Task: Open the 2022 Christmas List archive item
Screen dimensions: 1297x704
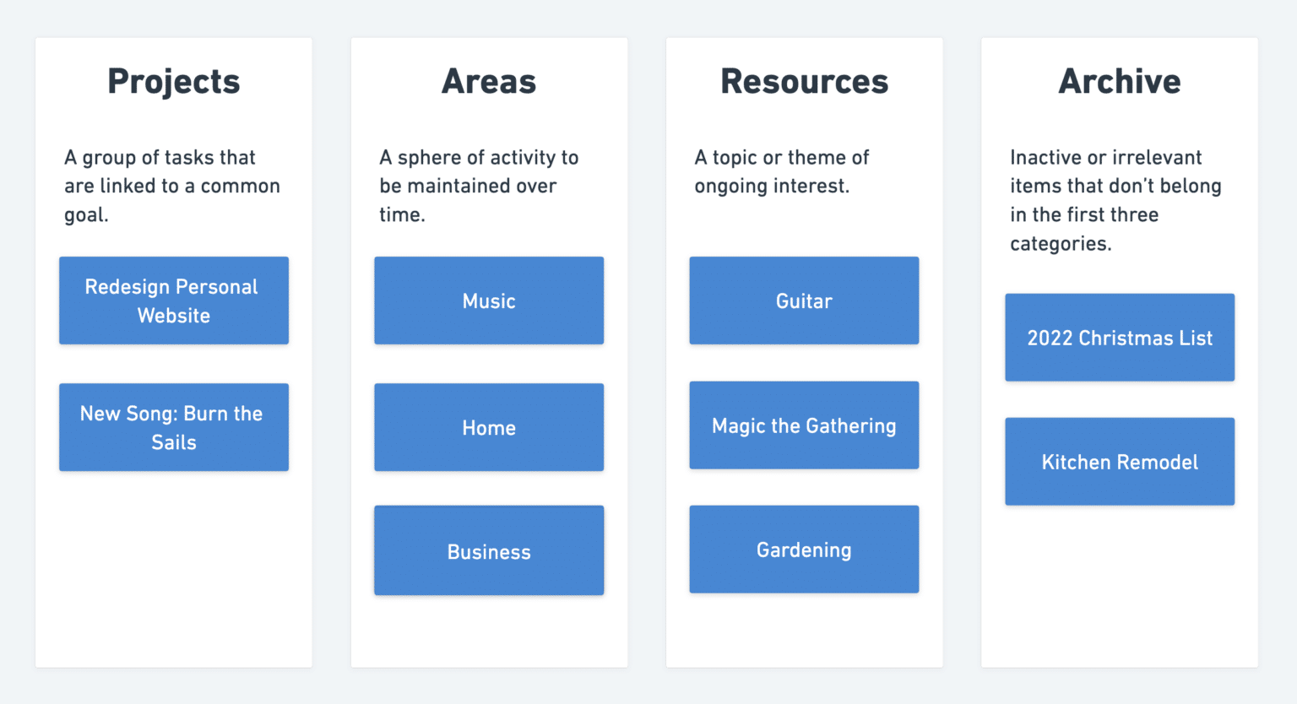Action: coord(1119,338)
